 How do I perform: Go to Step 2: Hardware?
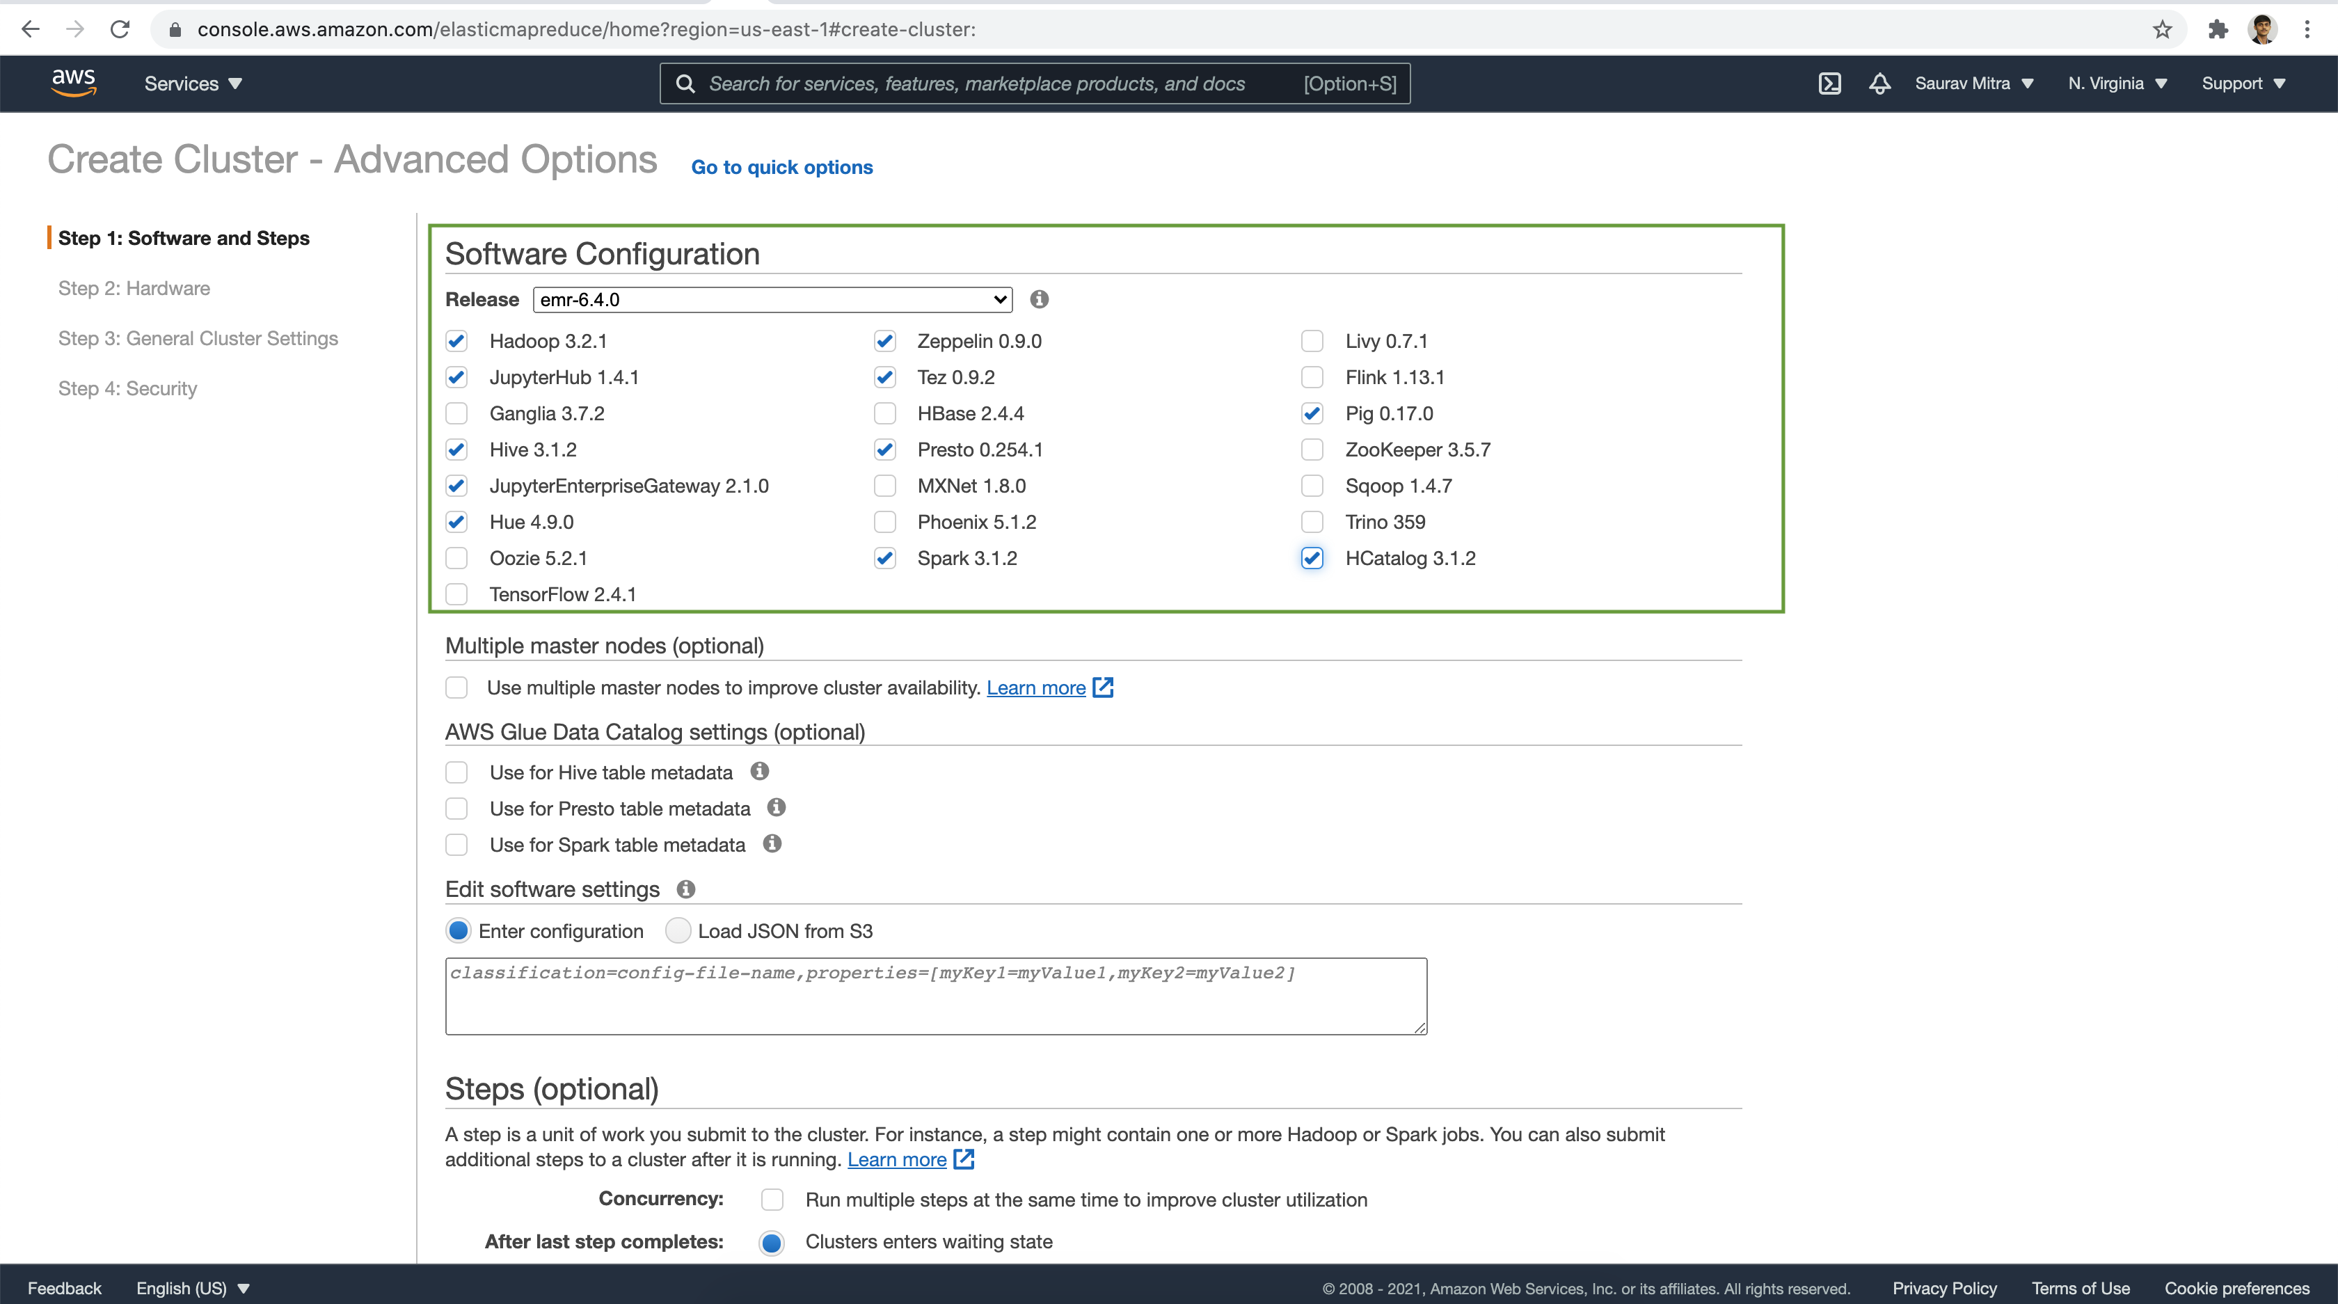[x=134, y=287]
